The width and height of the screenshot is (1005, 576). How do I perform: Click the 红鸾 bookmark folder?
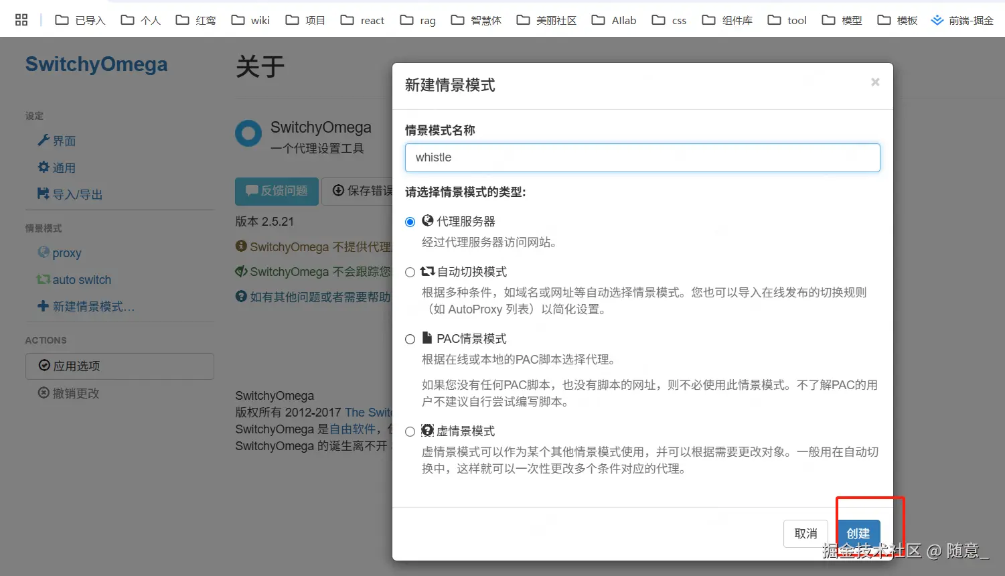(196, 20)
